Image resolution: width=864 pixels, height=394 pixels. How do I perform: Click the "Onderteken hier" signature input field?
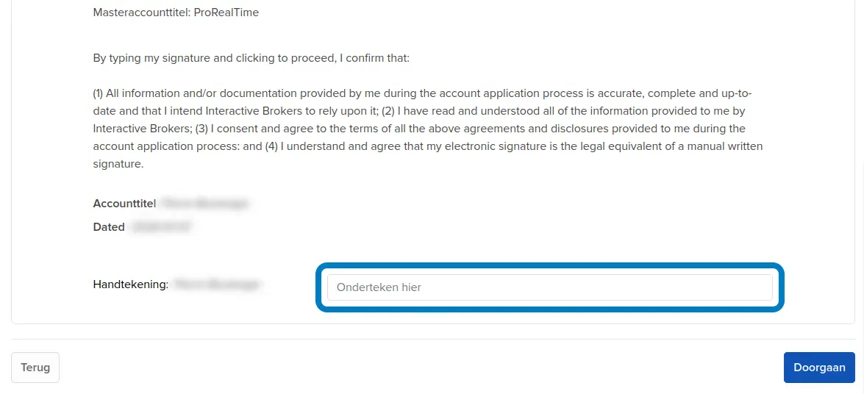pyautogui.click(x=549, y=287)
